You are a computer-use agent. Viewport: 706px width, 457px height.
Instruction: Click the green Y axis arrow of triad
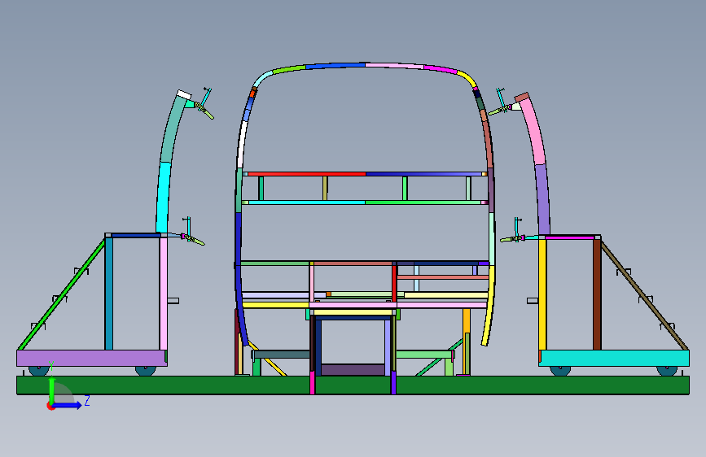tap(52, 390)
